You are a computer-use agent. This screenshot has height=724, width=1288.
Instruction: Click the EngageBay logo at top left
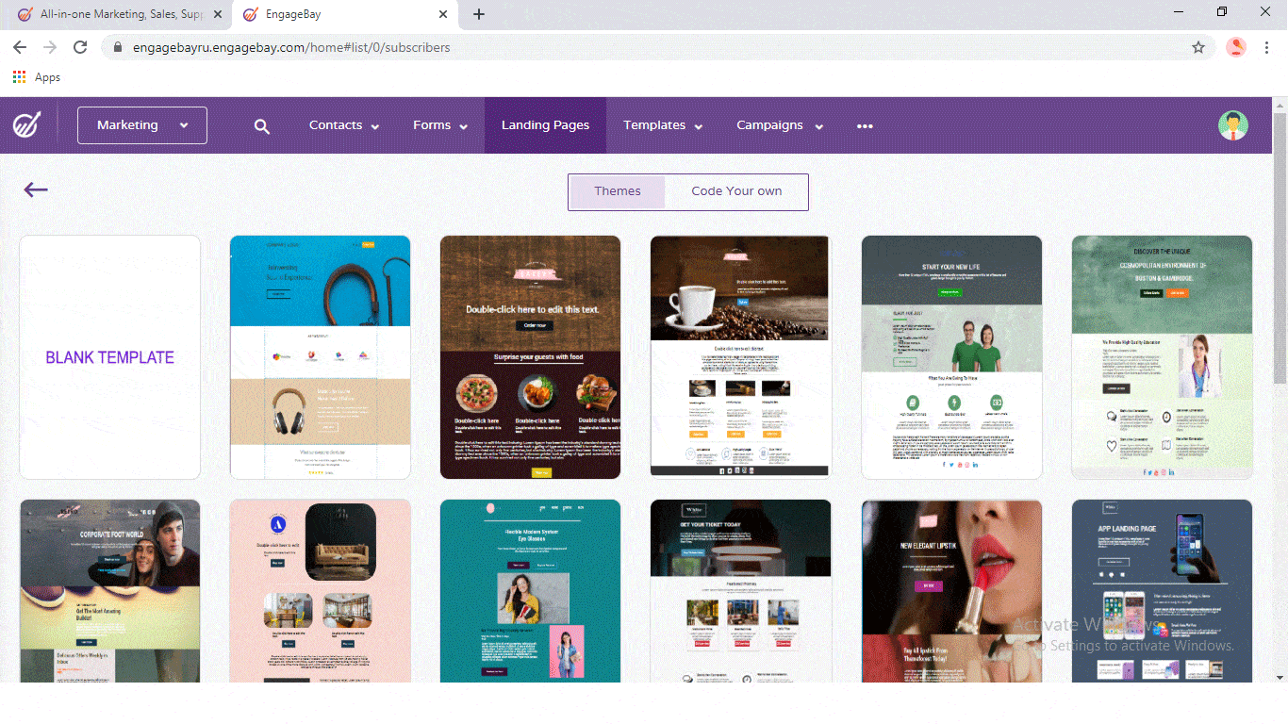tap(28, 124)
